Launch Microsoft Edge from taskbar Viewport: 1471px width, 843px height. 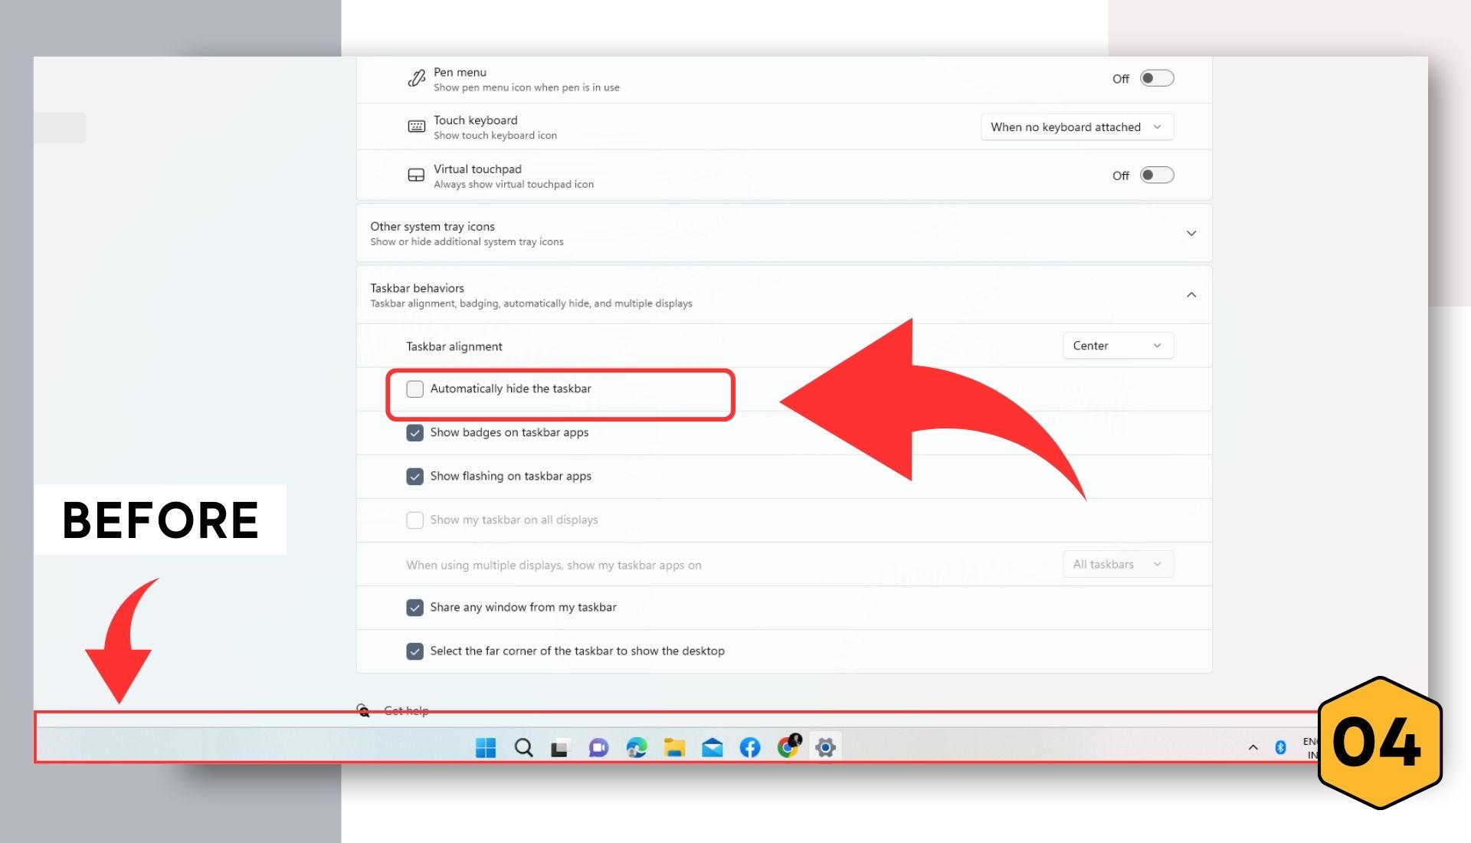pos(636,747)
